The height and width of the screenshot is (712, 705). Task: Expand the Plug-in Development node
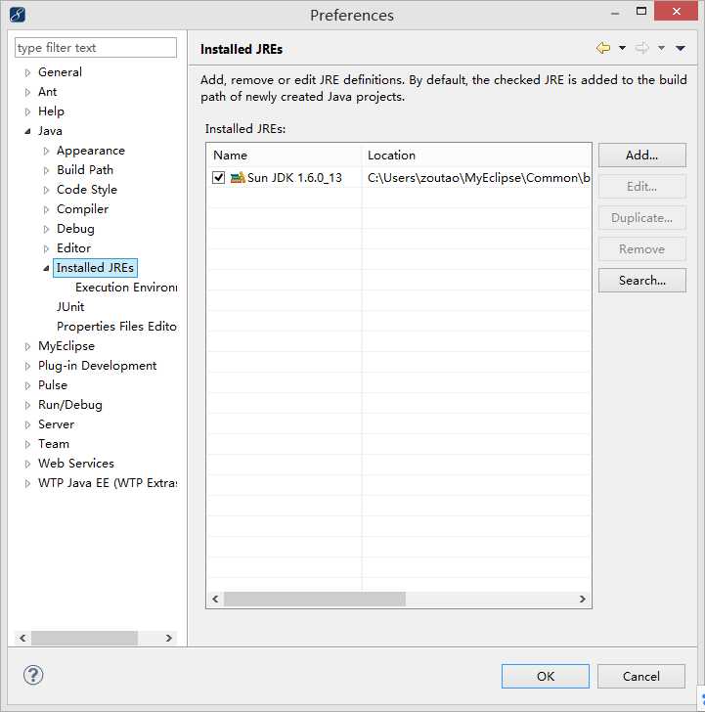click(x=27, y=366)
